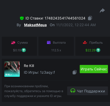Click the Re Kill game thumbnail
The image size is (110, 106).
[x=12, y=69]
